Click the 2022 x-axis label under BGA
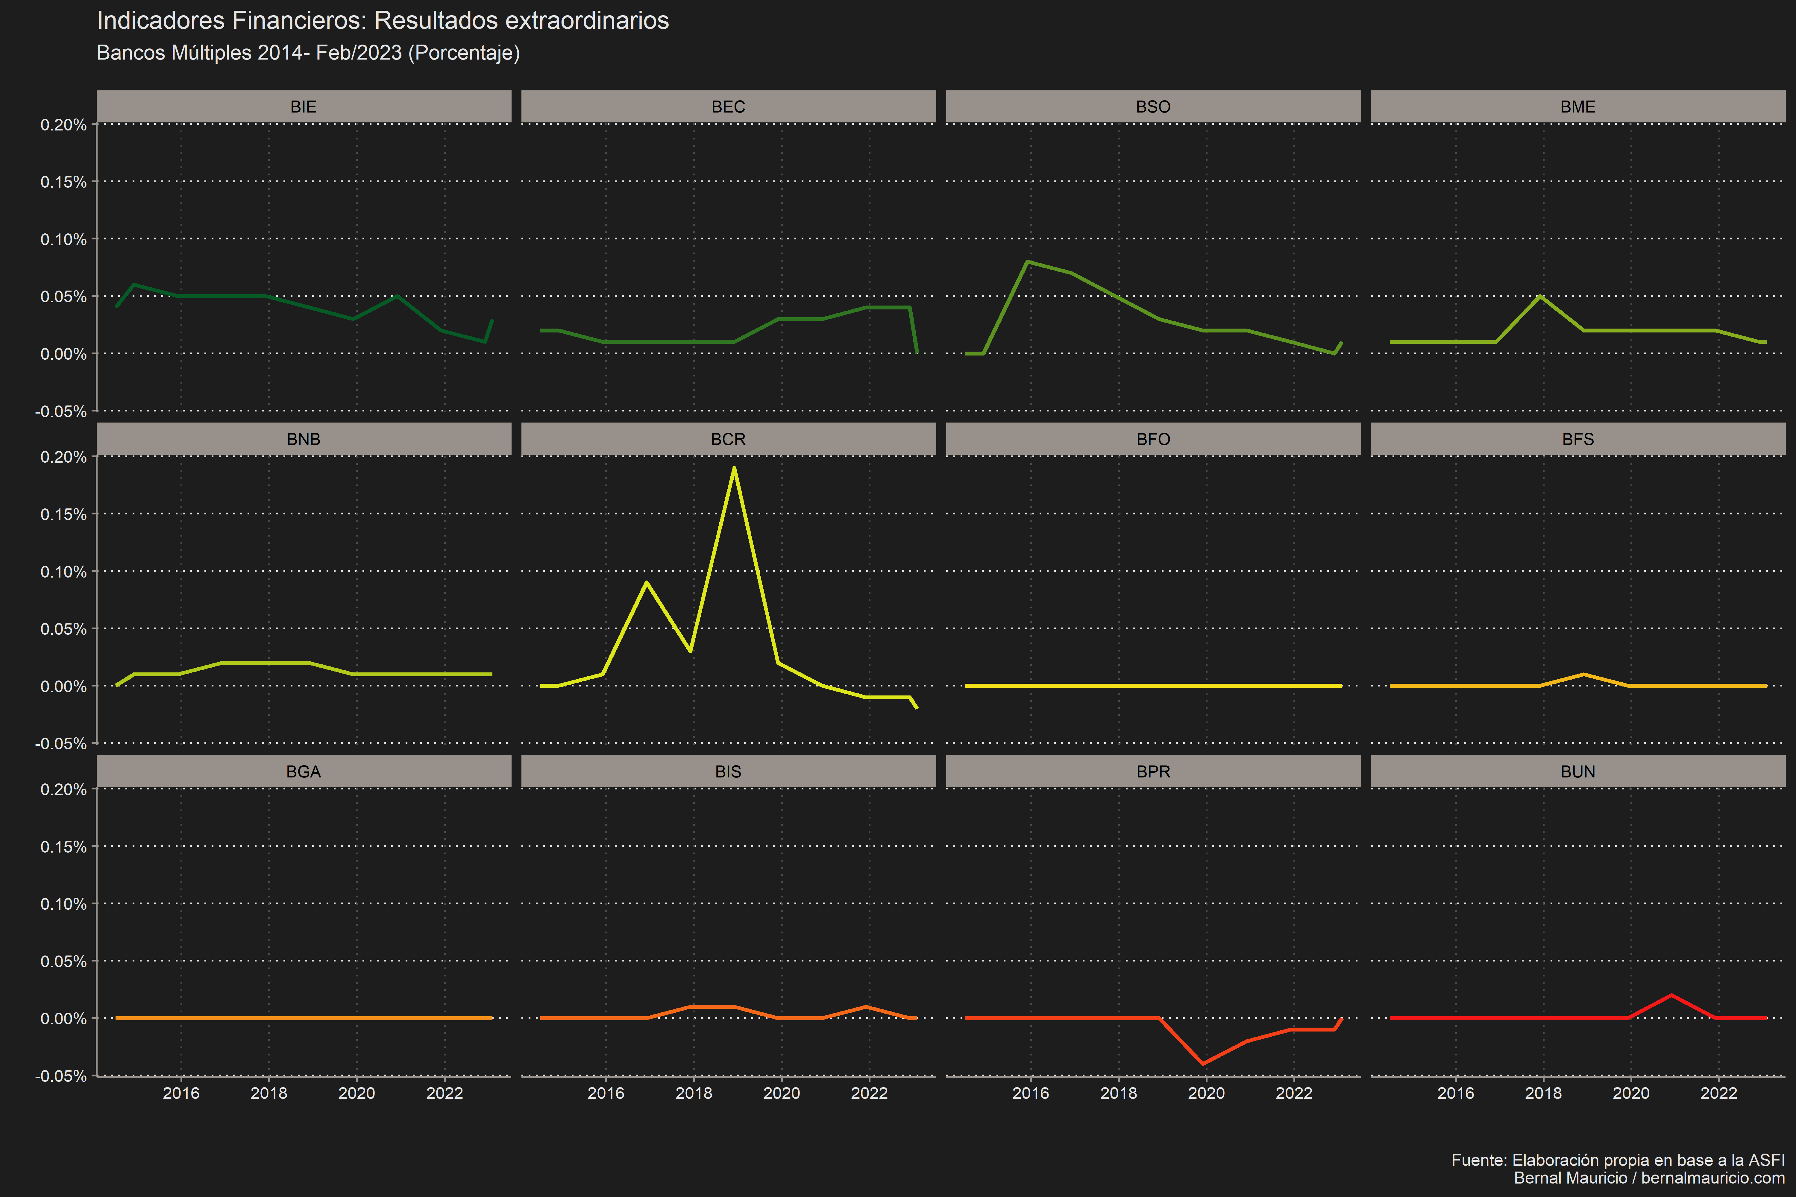The image size is (1796, 1197). pyautogui.click(x=445, y=1093)
